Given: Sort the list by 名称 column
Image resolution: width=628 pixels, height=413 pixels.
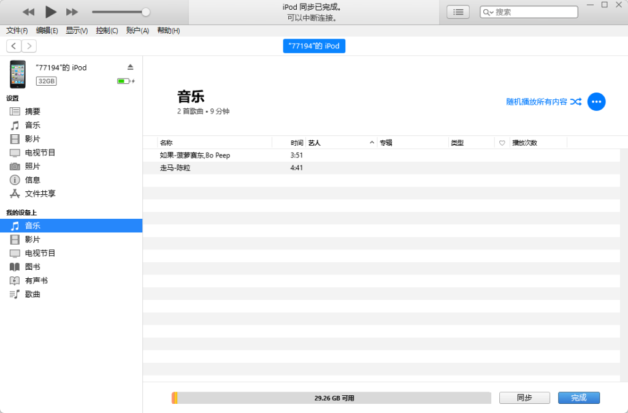Looking at the screenshot, I should coord(166,143).
